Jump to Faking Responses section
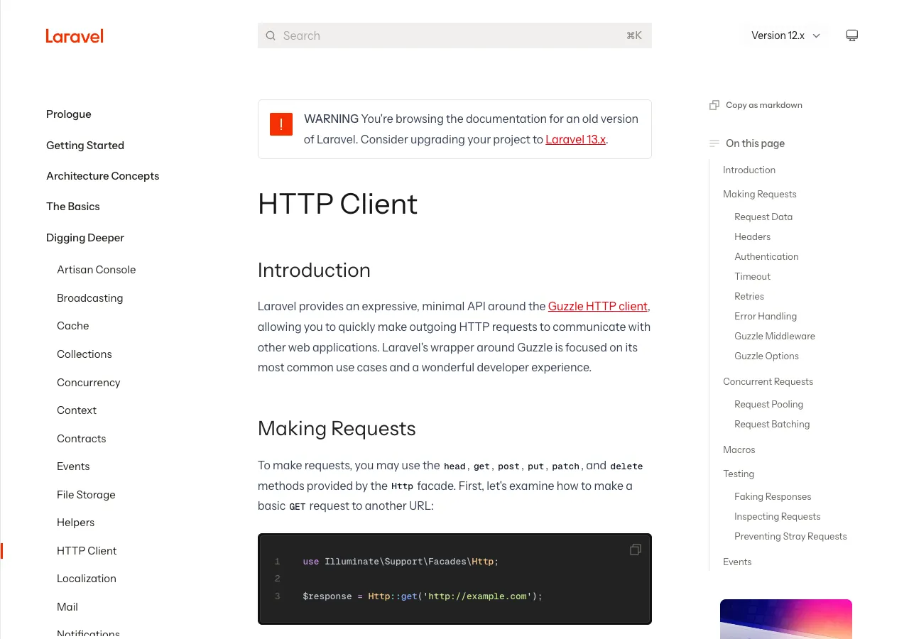This screenshot has height=639, width=909. [x=773, y=496]
